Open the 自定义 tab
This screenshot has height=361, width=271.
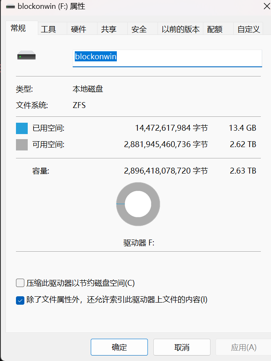click(x=248, y=29)
